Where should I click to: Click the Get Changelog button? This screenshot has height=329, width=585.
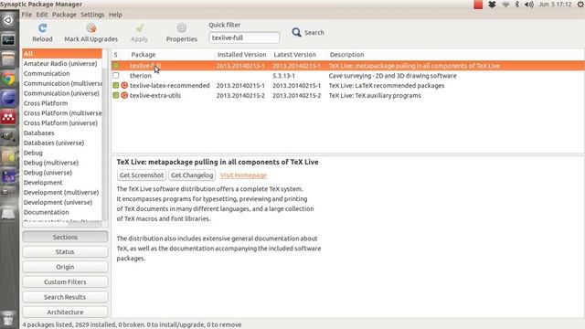tap(192, 175)
